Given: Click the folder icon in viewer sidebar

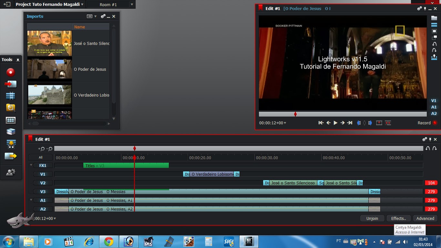Looking at the screenshot, I should coord(434,18).
